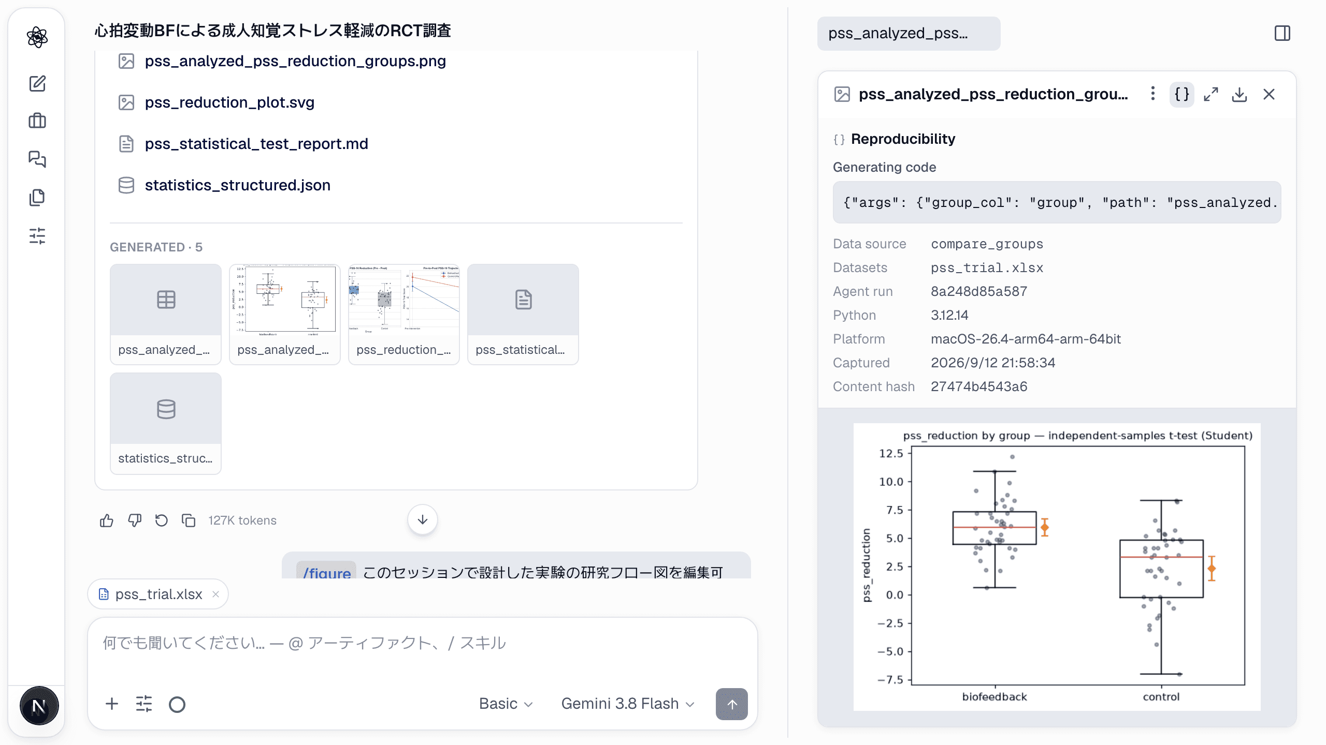Give a thumbs down to the response
This screenshot has width=1326, height=745.
(135, 520)
